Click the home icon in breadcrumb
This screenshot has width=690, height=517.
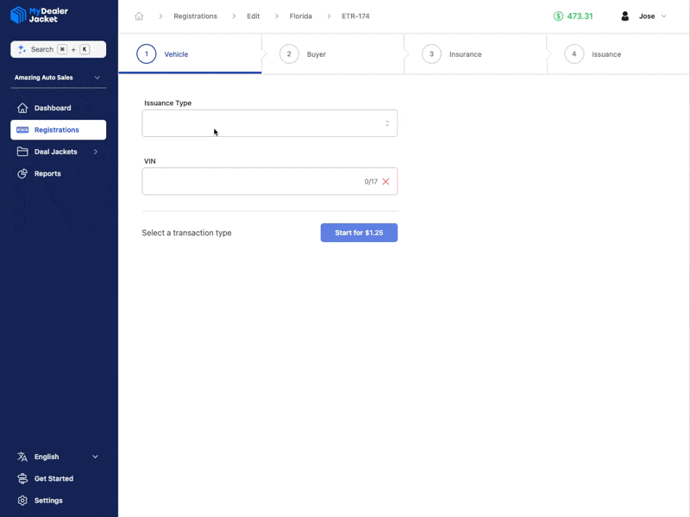pos(139,16)
